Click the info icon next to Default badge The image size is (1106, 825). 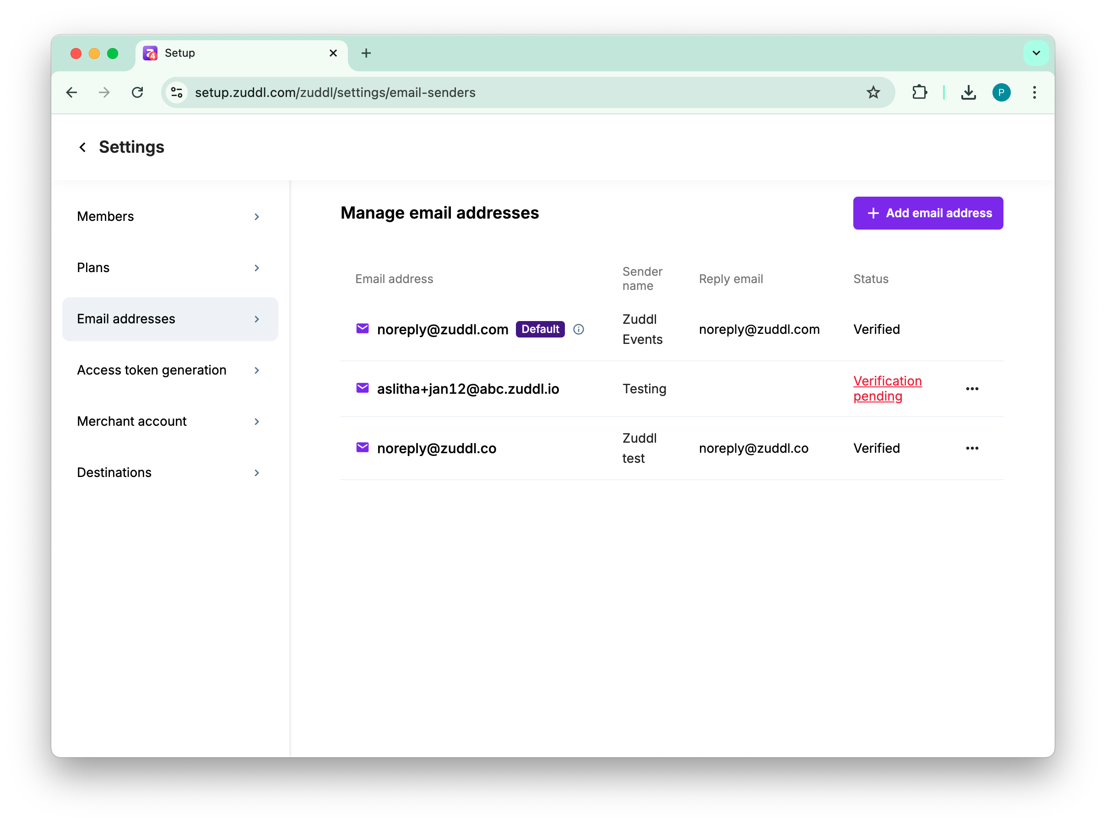578,329
